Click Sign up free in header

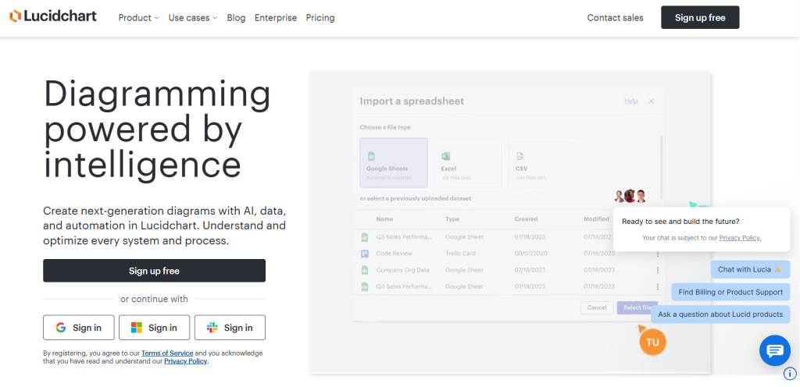coord(700,17)
